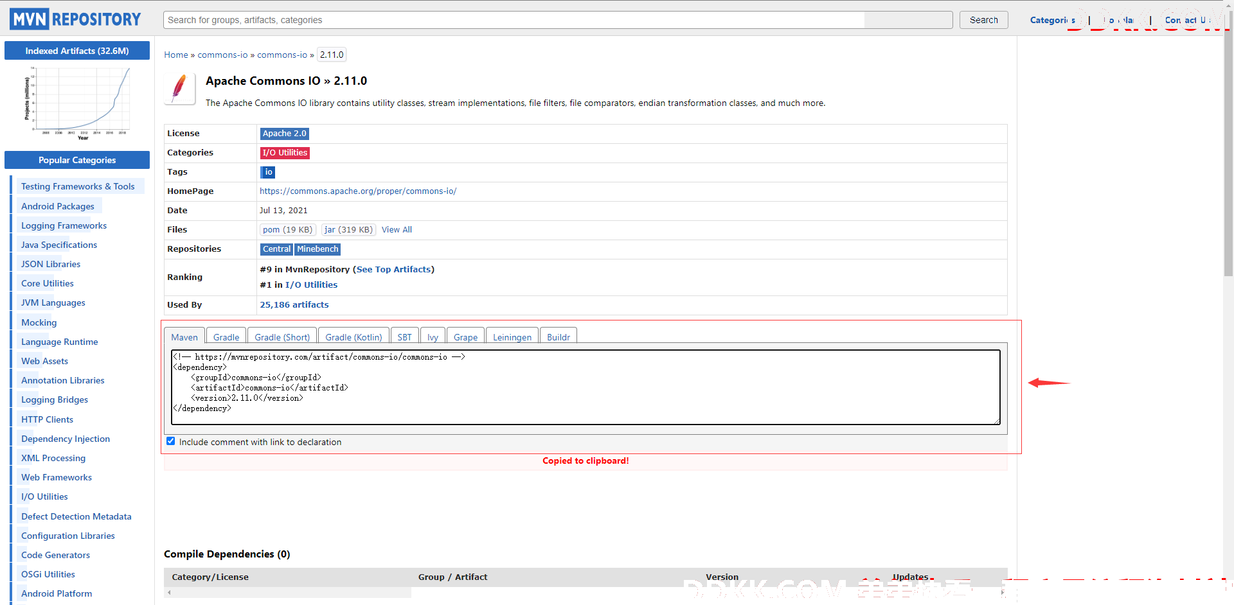Open the Leiningen tab
The image size is (1234, 605).
click(512, 337)
